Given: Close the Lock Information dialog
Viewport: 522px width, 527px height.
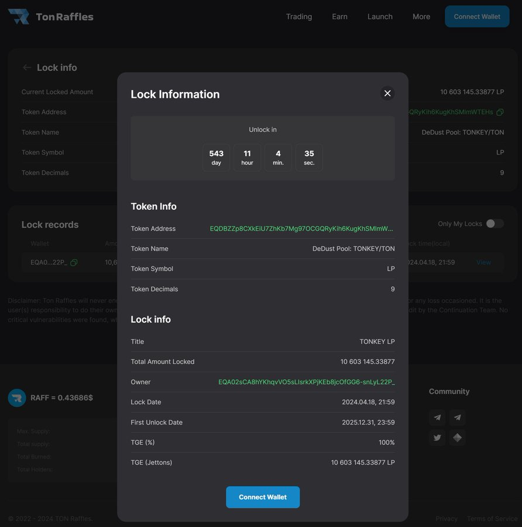Looking at the screenshot, I should pyautogui.click(x=387, y=93).
